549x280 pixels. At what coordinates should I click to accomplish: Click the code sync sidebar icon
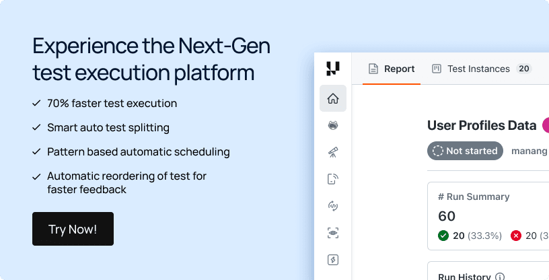(x=333, y=206)
